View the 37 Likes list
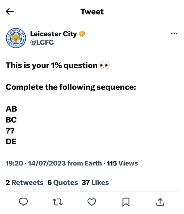The width and height of the screenshot is (184, 214). (x=95, y=183)
